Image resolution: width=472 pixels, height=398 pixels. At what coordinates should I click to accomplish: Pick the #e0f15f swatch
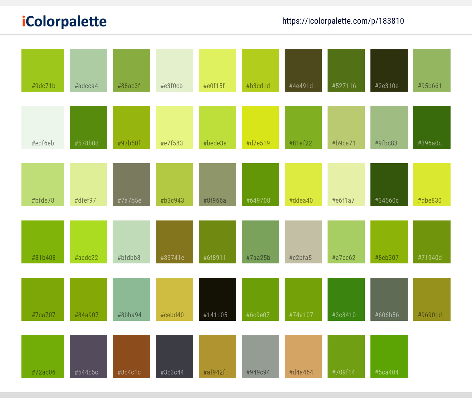pos(217,70)
